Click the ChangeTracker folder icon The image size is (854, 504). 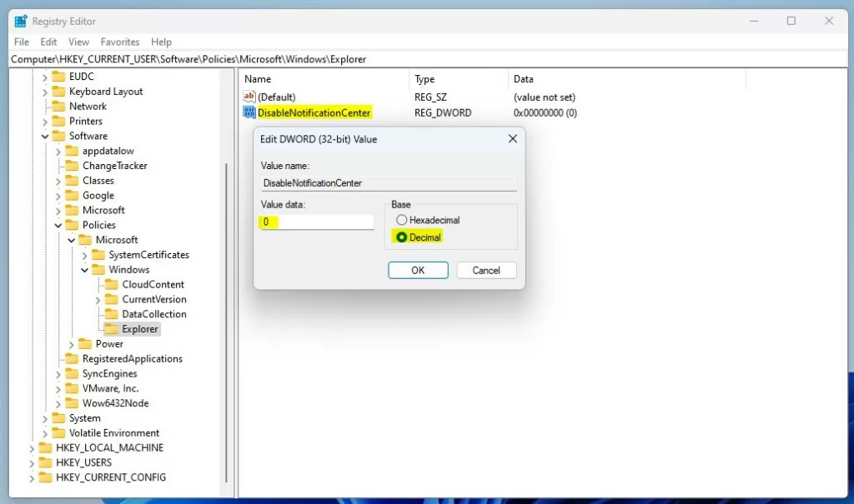(72, 166)
